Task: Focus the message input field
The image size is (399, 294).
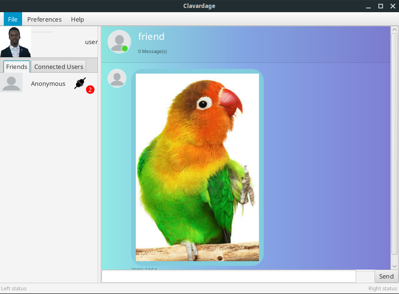Action: (228, 276)
